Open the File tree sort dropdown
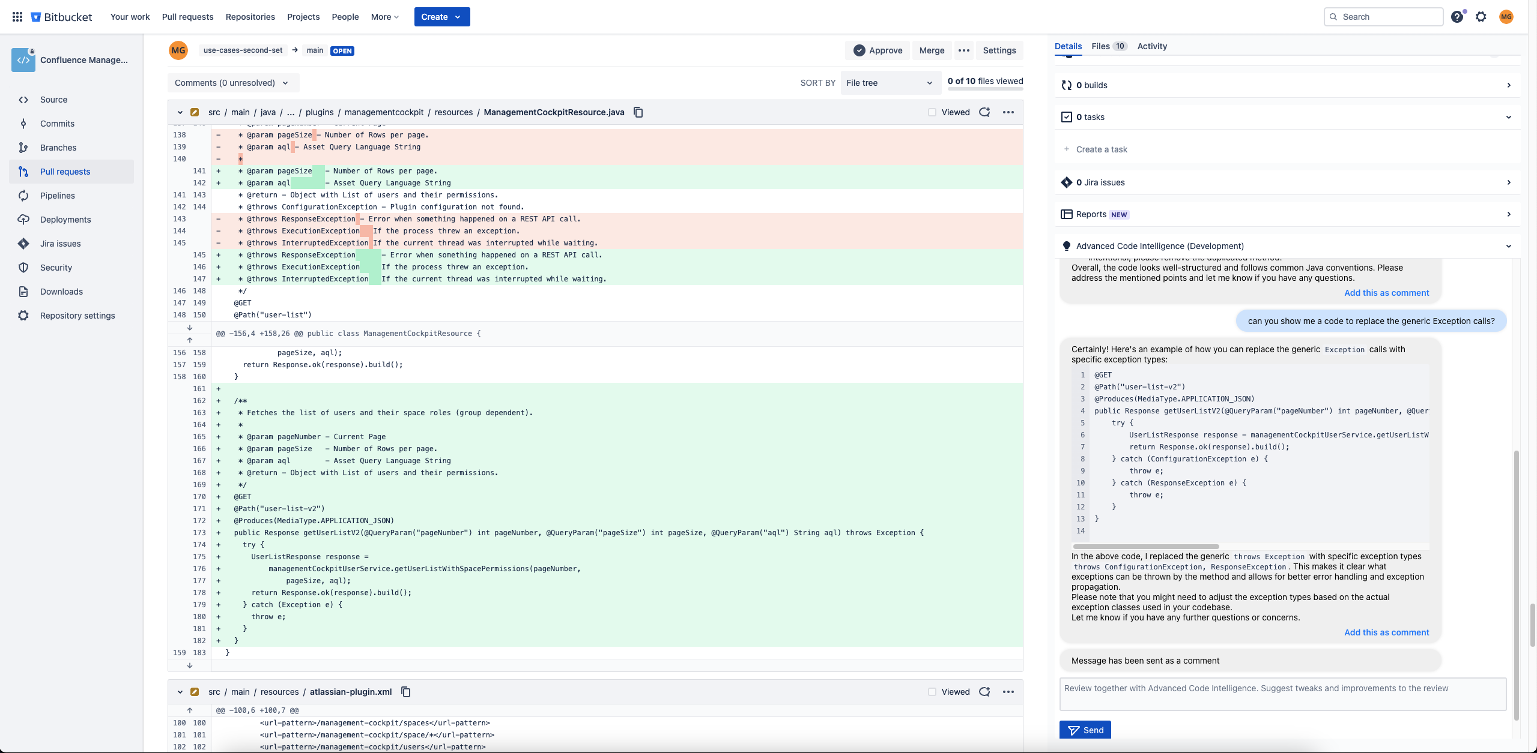1537x753 pixels. click(889, 83)
